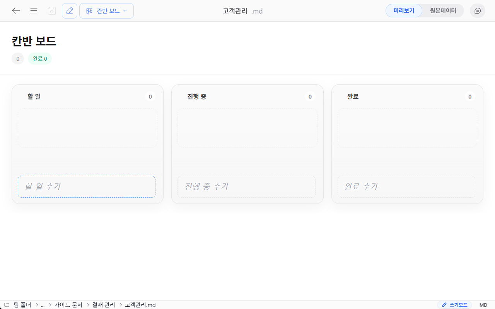The width and height of the screenshot is (495, 309).
Task: Click the folder icon in the breadcrumb
Action: click(7, 305)
